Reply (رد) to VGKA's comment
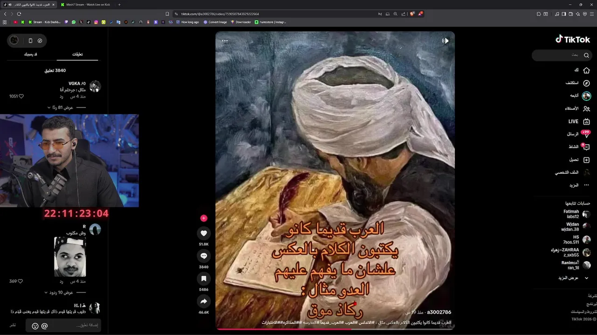597x335 pixels. 61,96
